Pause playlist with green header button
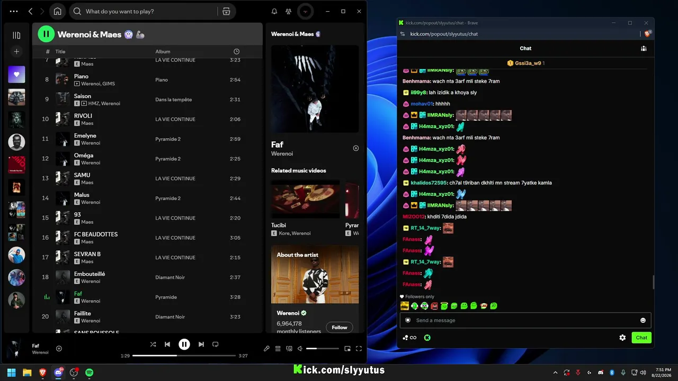678x381 pixels. click(x=46, y=34)
